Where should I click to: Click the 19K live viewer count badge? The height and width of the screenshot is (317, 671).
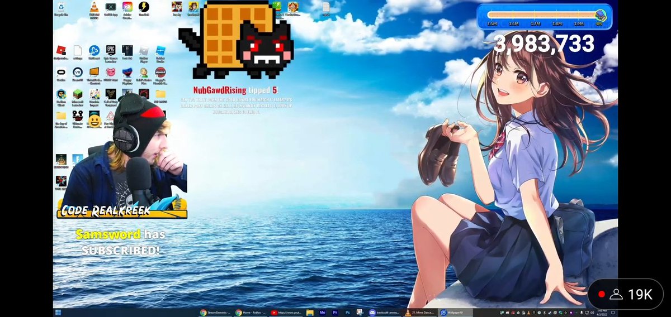[x=625, y=294]
